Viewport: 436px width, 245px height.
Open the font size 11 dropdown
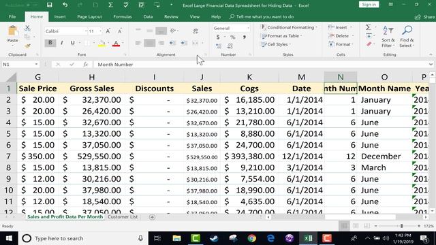point(100,31)
